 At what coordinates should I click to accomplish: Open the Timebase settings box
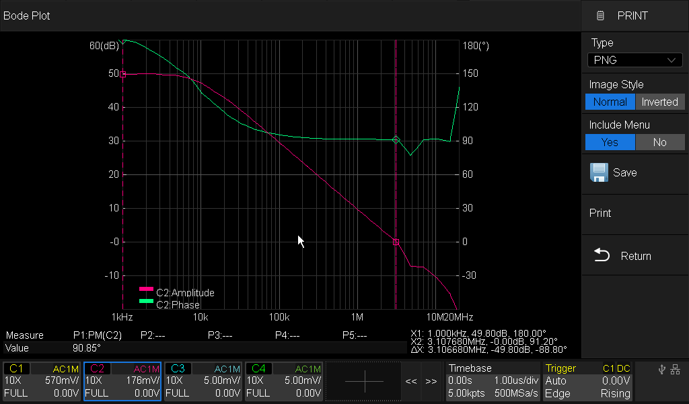(x=493, y=381)
